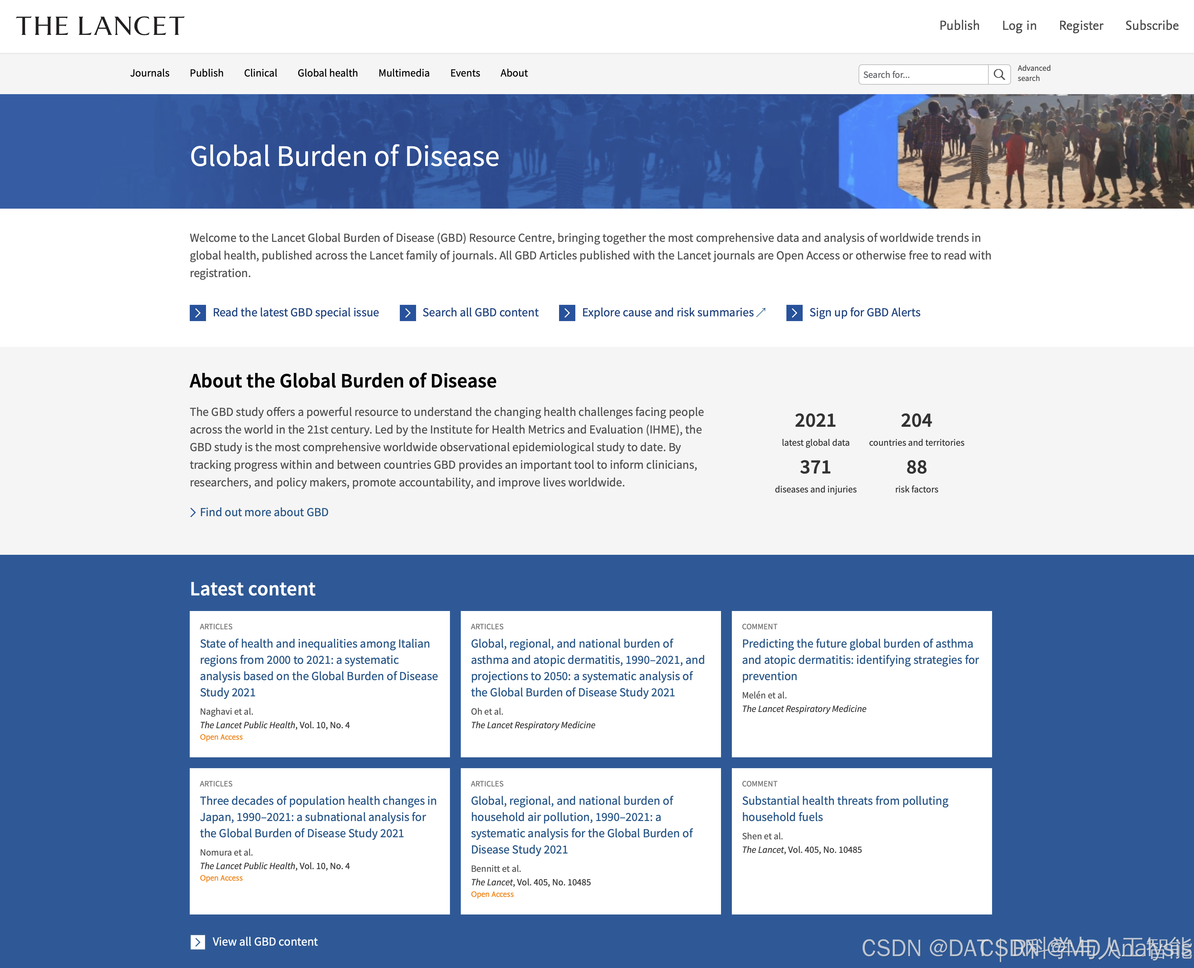1194x968 pixels.
Task: Open the Journals navigation menu
Action: [x=149, y=73]
